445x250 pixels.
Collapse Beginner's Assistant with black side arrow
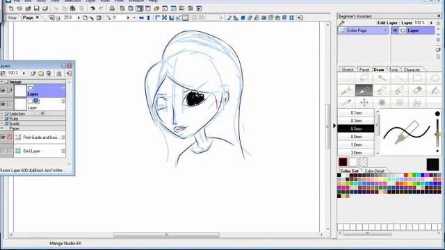tap(334, 126)
